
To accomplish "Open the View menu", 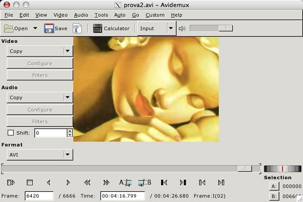I will coord(41,15).
